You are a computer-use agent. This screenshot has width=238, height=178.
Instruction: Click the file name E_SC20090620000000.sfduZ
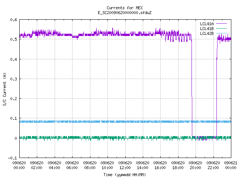click(125, 13)
